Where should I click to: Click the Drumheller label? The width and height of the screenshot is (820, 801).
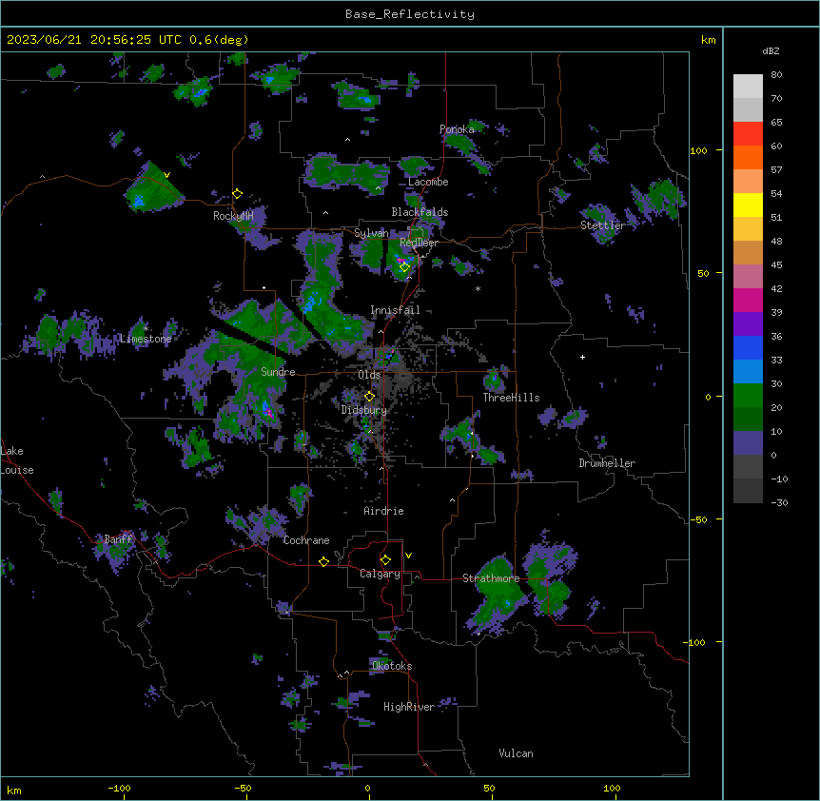pyautogui.click(x=607, y=463)
